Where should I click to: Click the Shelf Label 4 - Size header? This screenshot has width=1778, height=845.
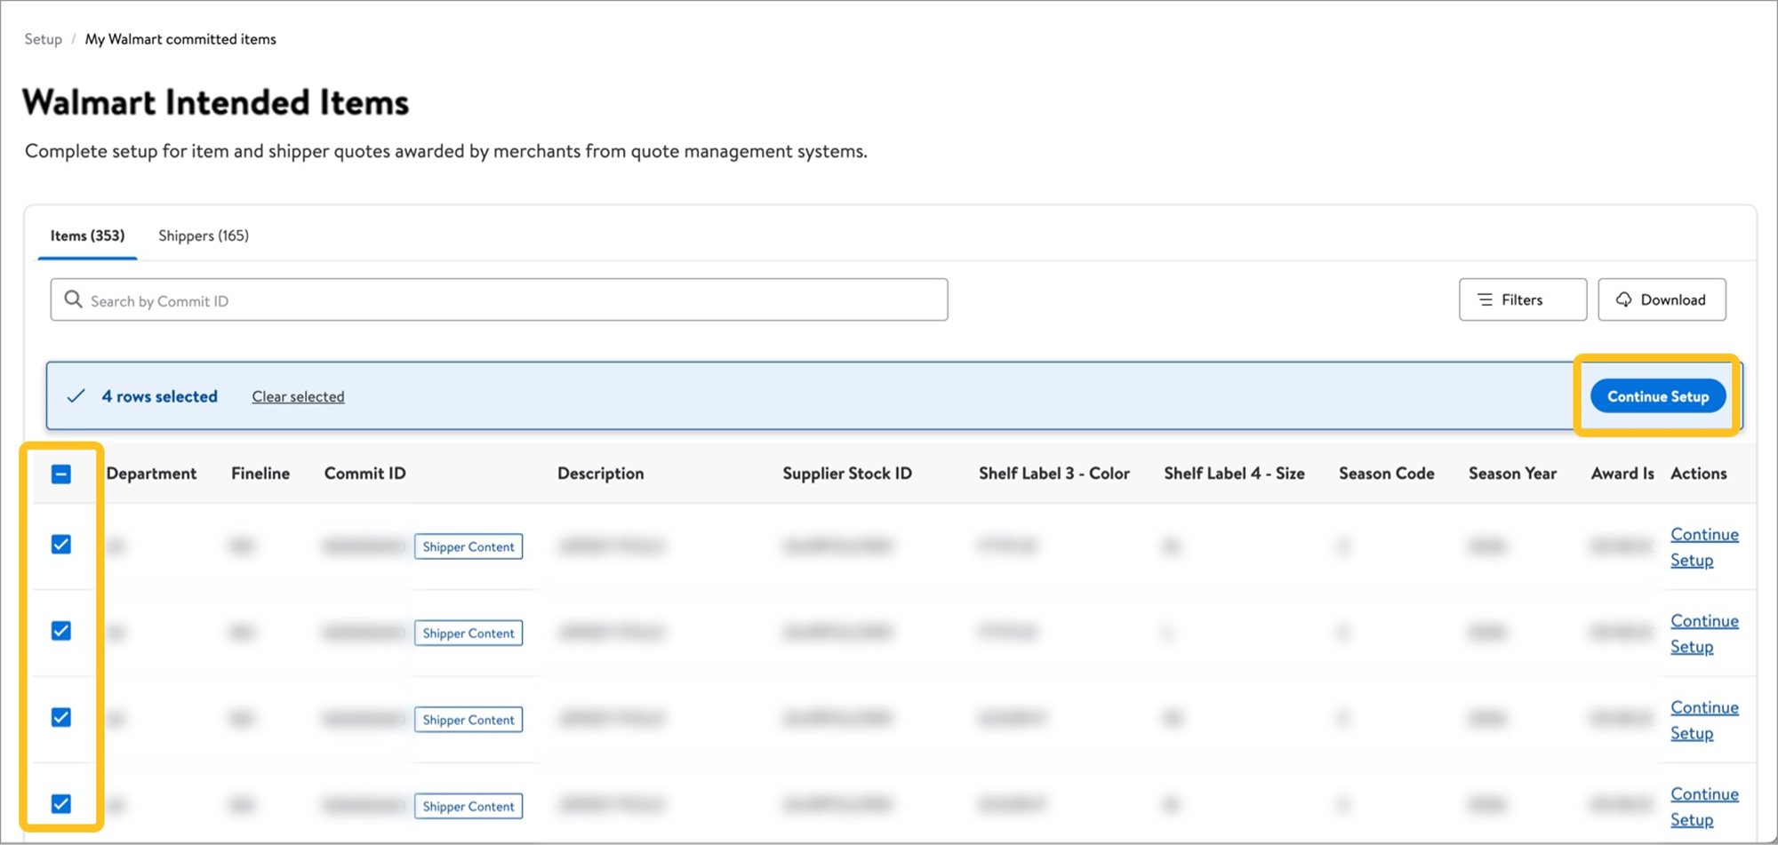pos(1235,474)
